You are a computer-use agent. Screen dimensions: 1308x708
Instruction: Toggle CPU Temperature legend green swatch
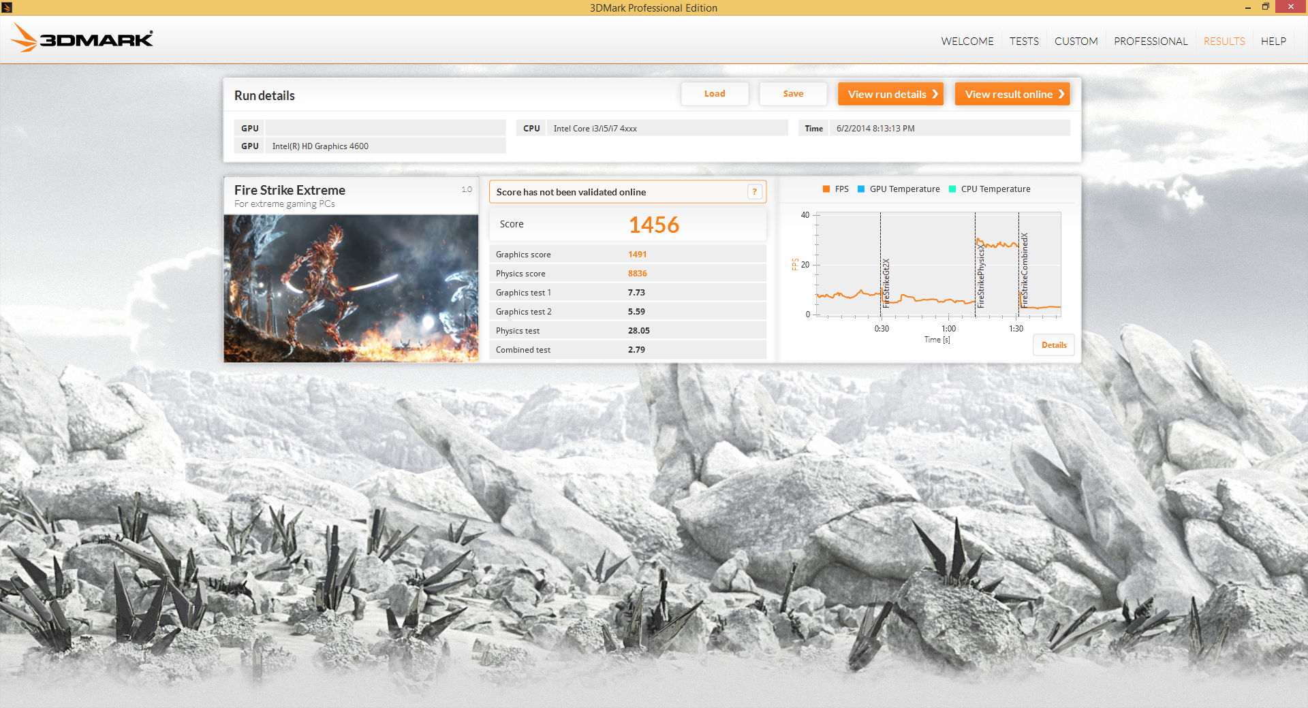pos(952,189)
